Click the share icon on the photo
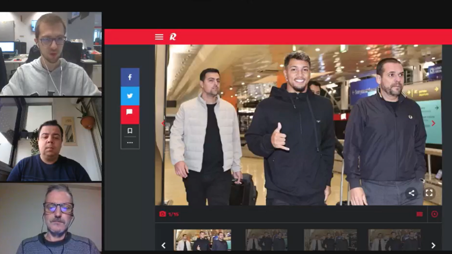 point(412,193)
